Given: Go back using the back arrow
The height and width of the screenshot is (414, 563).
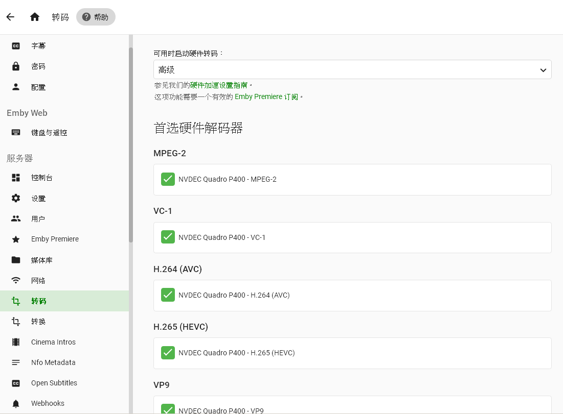Looking at the screenshot, I should (10, 17).
